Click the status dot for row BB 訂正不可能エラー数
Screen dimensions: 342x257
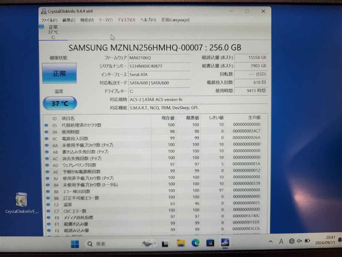(48, 198)
